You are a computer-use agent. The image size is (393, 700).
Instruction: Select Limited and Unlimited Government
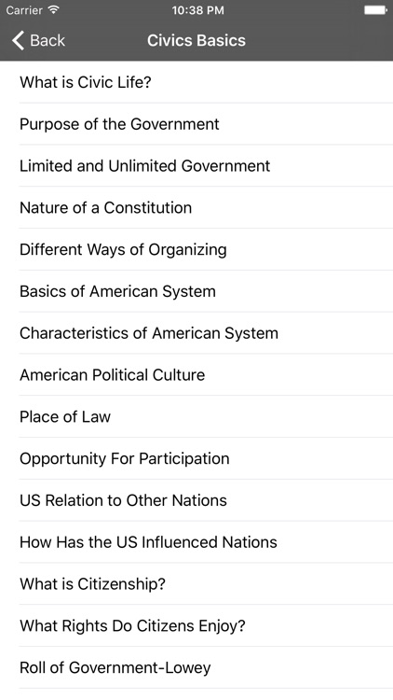(196, 165)
